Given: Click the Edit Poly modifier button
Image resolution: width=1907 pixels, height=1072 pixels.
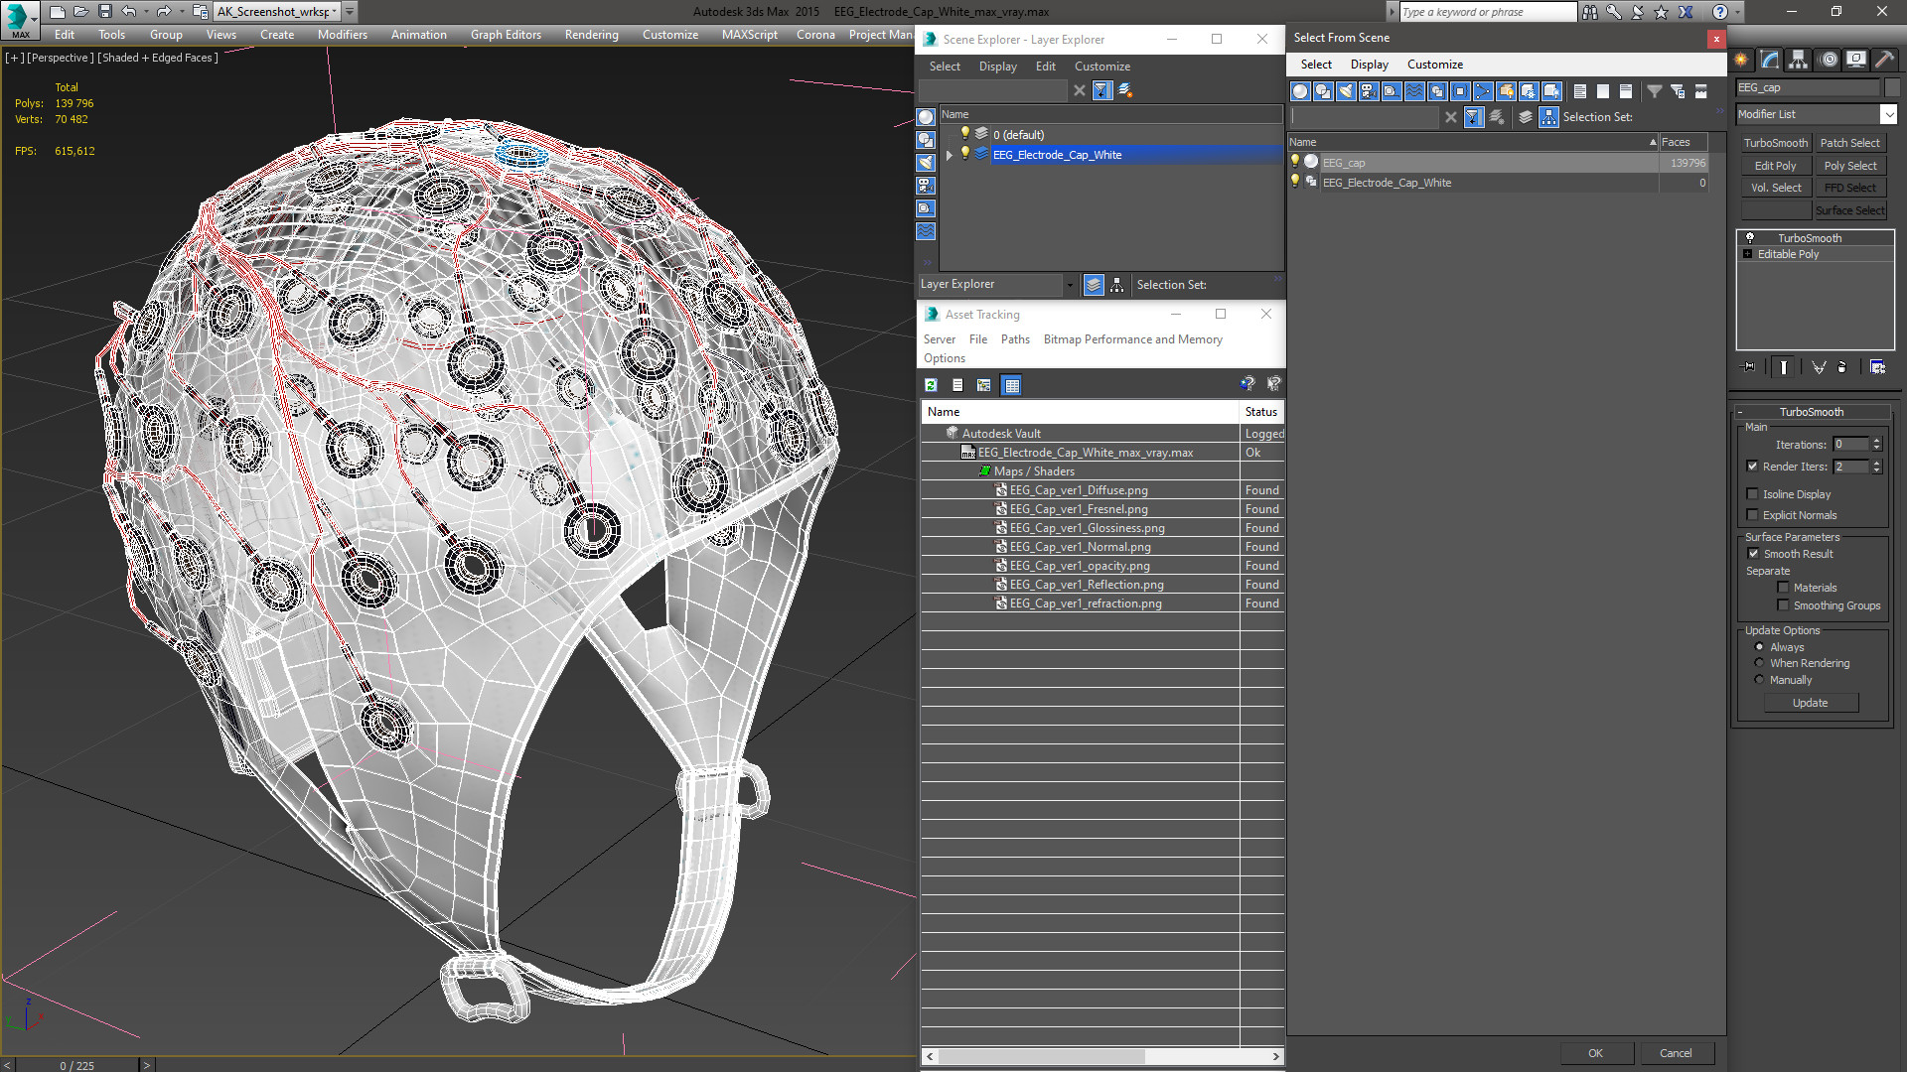Looking at the screenshot, I should [x=1775, y=166].
